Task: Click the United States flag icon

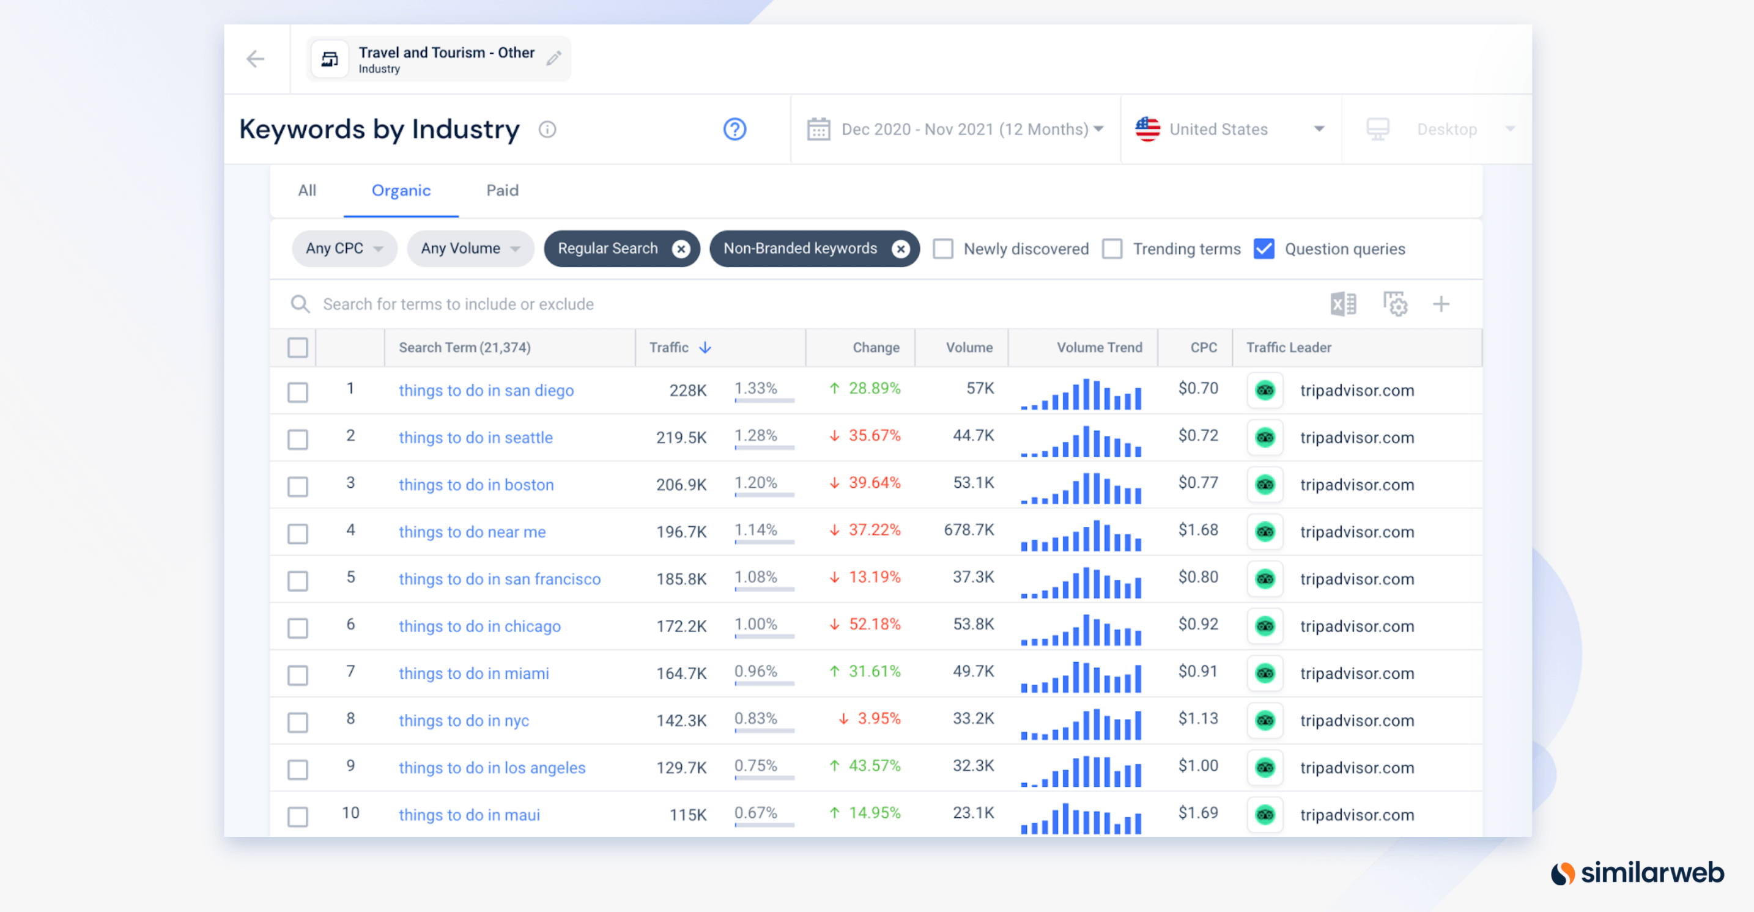Action: (1147, 130)
